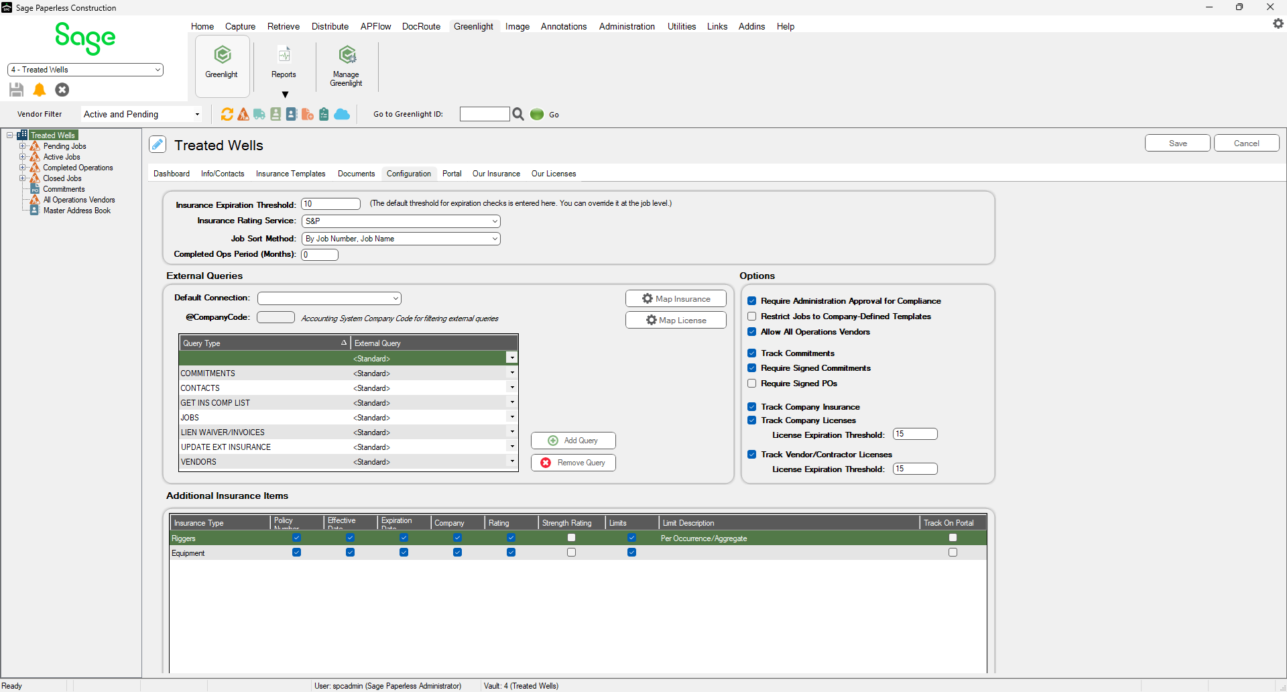
Task: Open Insurance Rating Service dropdown
Action: pyautogui.click(x=401, y=221)
